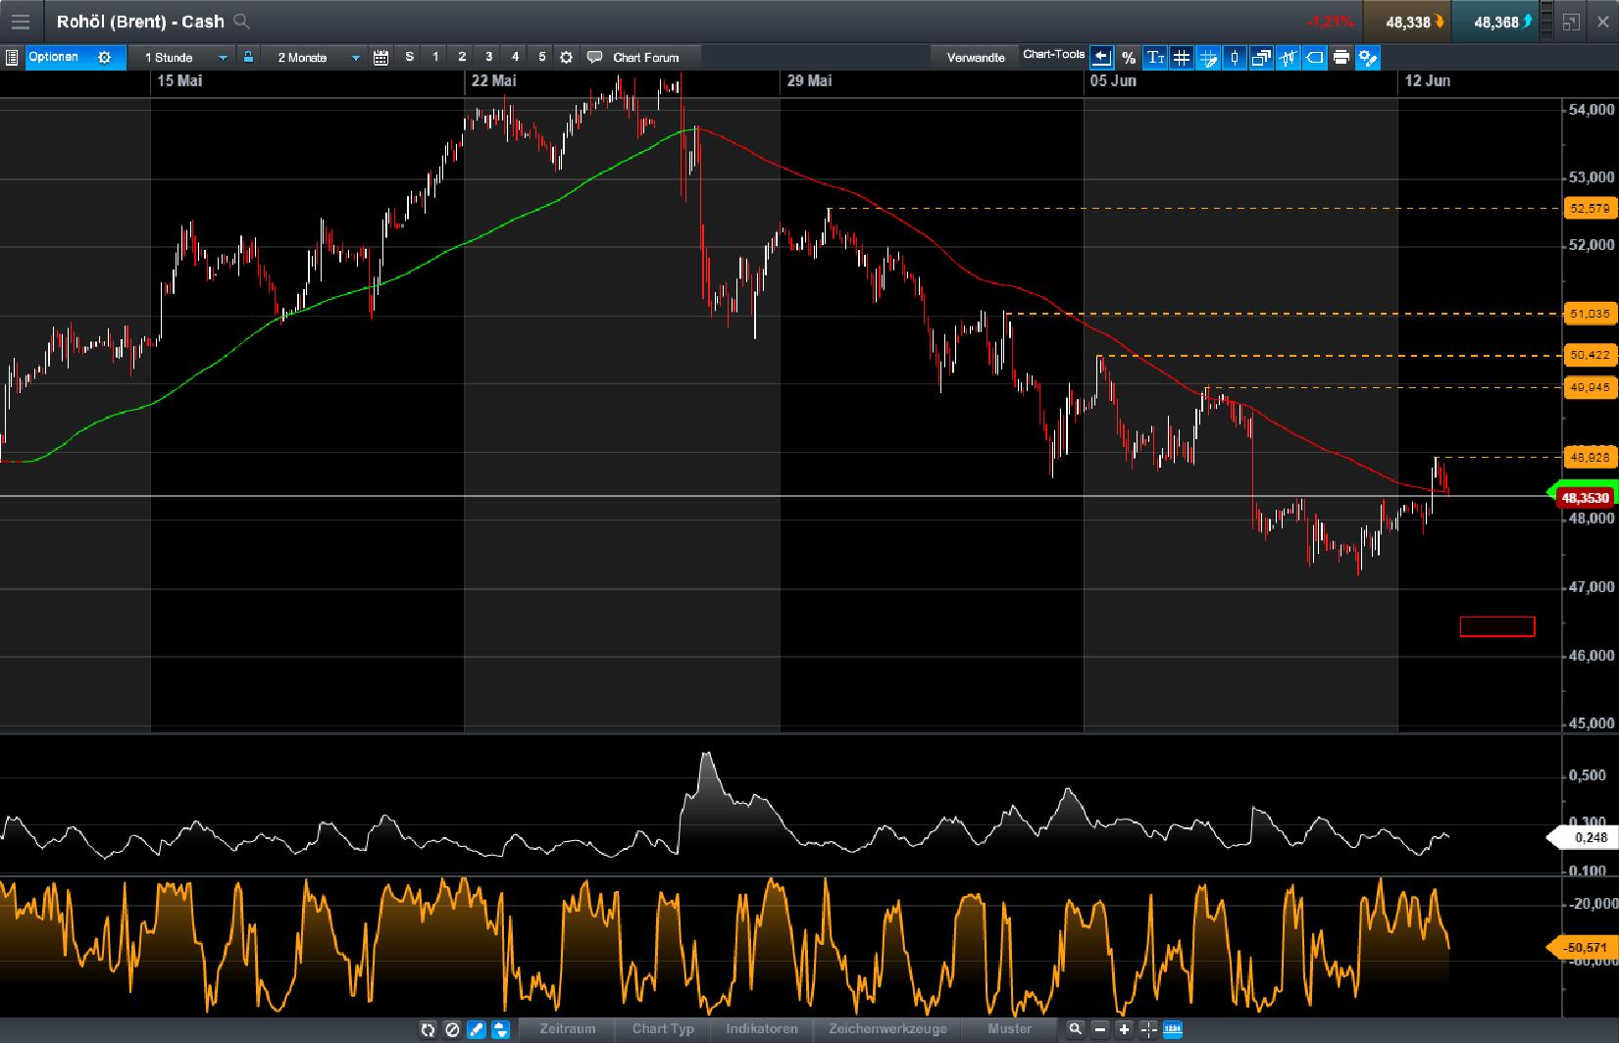Select the freehand drawing icon in Chart-Tools

click(x=1209, y=57)
